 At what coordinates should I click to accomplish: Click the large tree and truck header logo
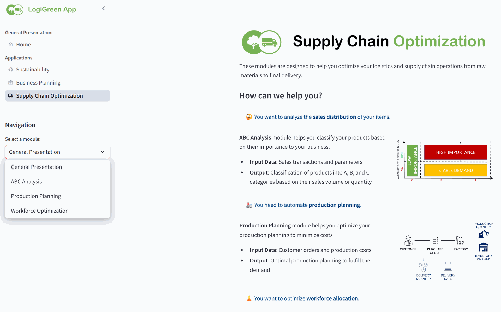[261, 42]
